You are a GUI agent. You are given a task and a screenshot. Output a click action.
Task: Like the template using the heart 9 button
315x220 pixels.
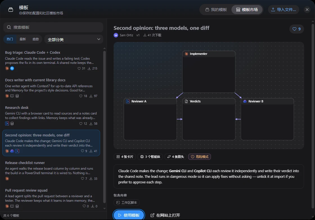(296, 29)
